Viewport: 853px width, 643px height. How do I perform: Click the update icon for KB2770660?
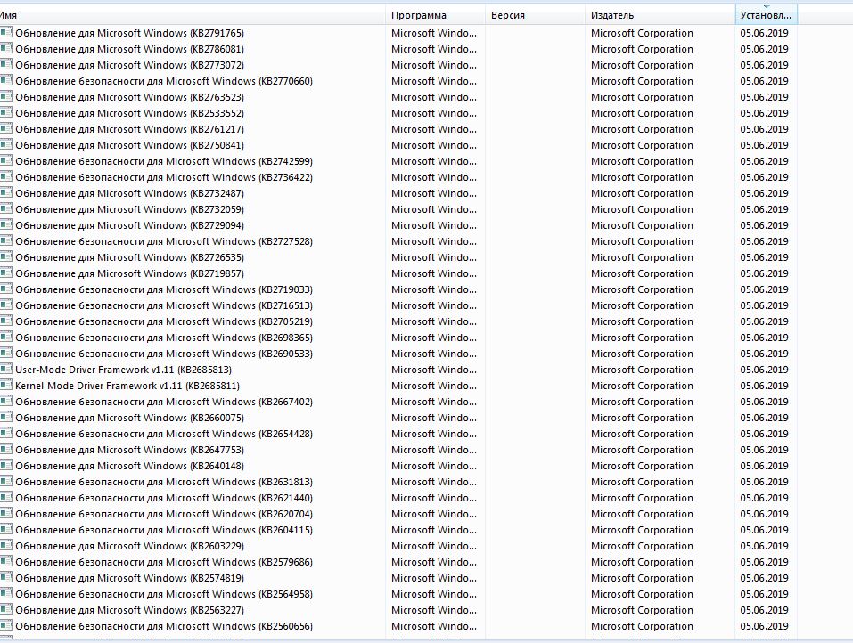6,80
